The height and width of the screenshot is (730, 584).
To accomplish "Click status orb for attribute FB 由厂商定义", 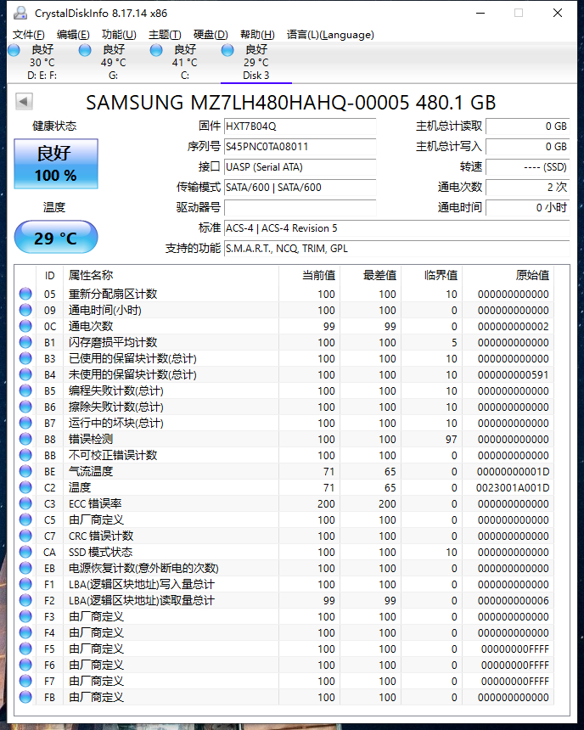I will tap(25, 697).
